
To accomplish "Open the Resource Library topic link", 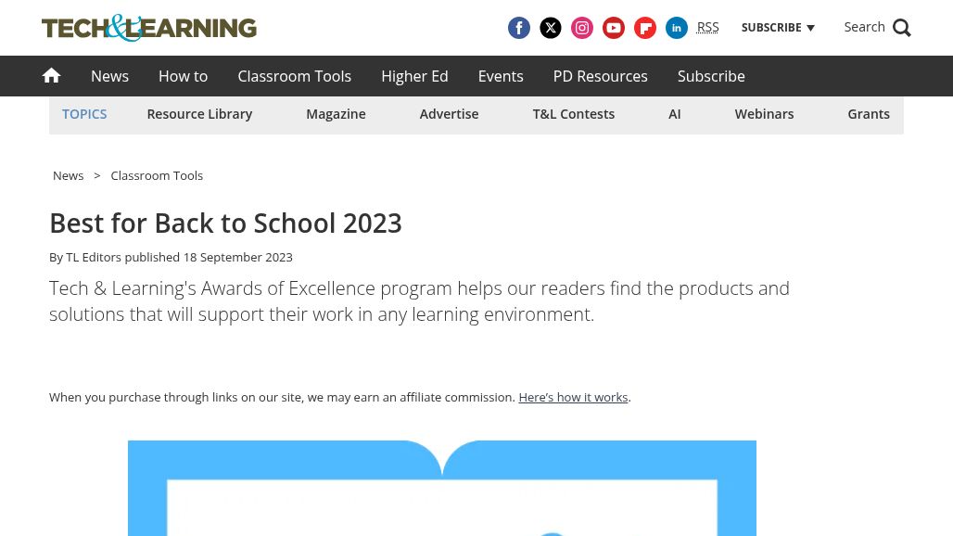I will [x=199, y=114].
